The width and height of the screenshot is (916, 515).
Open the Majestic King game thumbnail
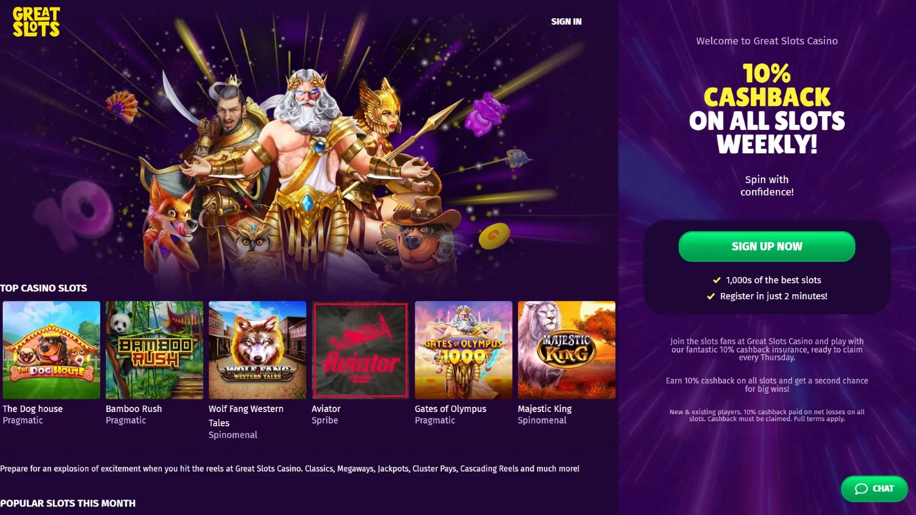pos(567,350)
